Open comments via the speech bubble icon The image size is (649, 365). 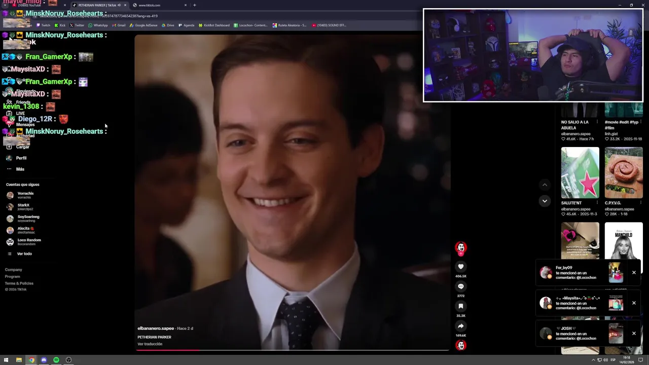point(460,286)
